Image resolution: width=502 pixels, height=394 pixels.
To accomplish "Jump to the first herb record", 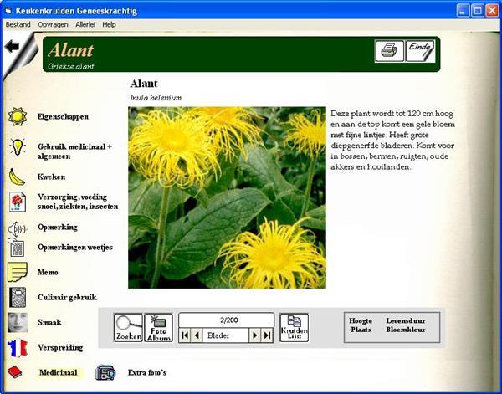I will (x=185, y=335).
